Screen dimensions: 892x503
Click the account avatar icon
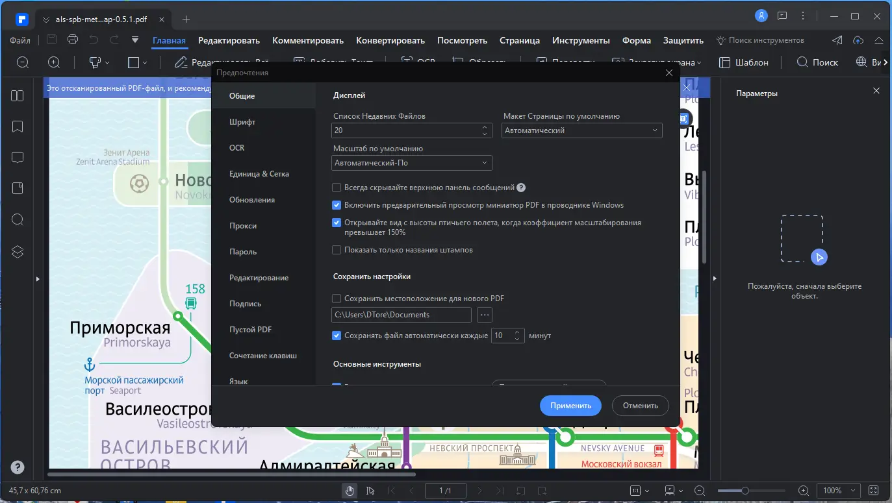(x=761, y=16)
